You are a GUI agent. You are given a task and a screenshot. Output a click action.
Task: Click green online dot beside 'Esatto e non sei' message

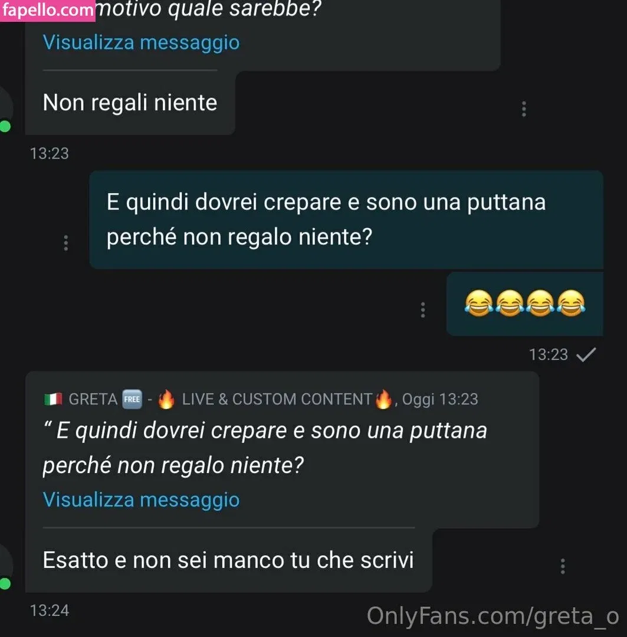(5, 584)
